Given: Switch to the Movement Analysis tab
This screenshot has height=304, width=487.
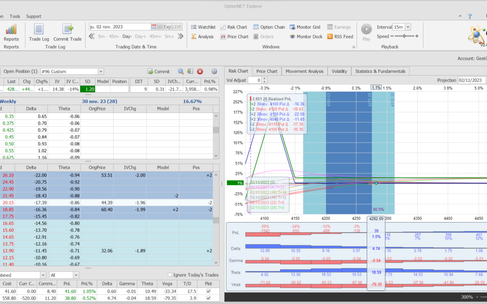Looking at the screenshot, I should tap(304, 71).
